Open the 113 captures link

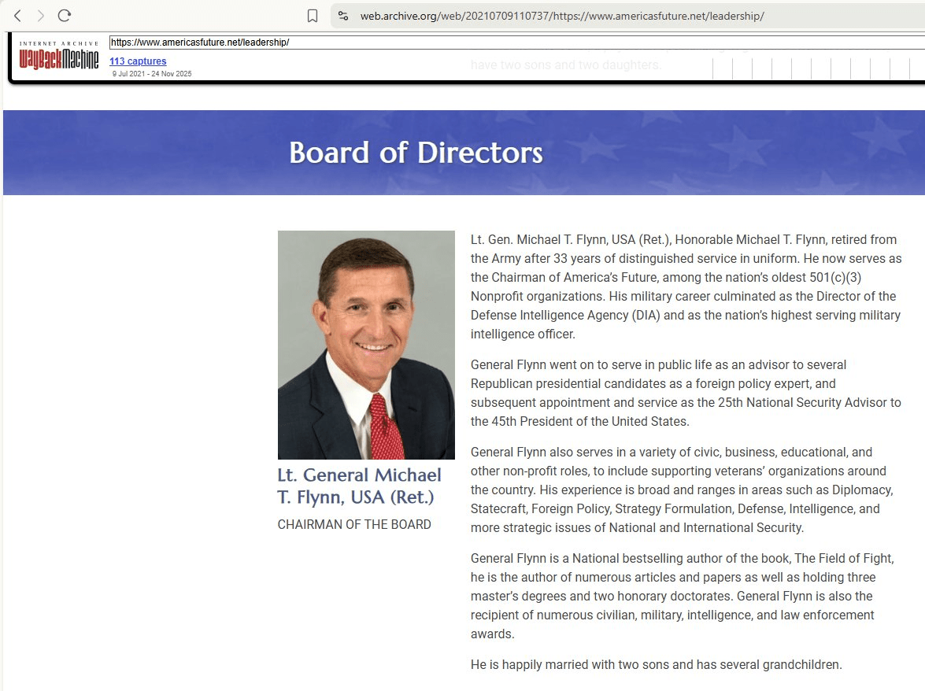(138, 61)
